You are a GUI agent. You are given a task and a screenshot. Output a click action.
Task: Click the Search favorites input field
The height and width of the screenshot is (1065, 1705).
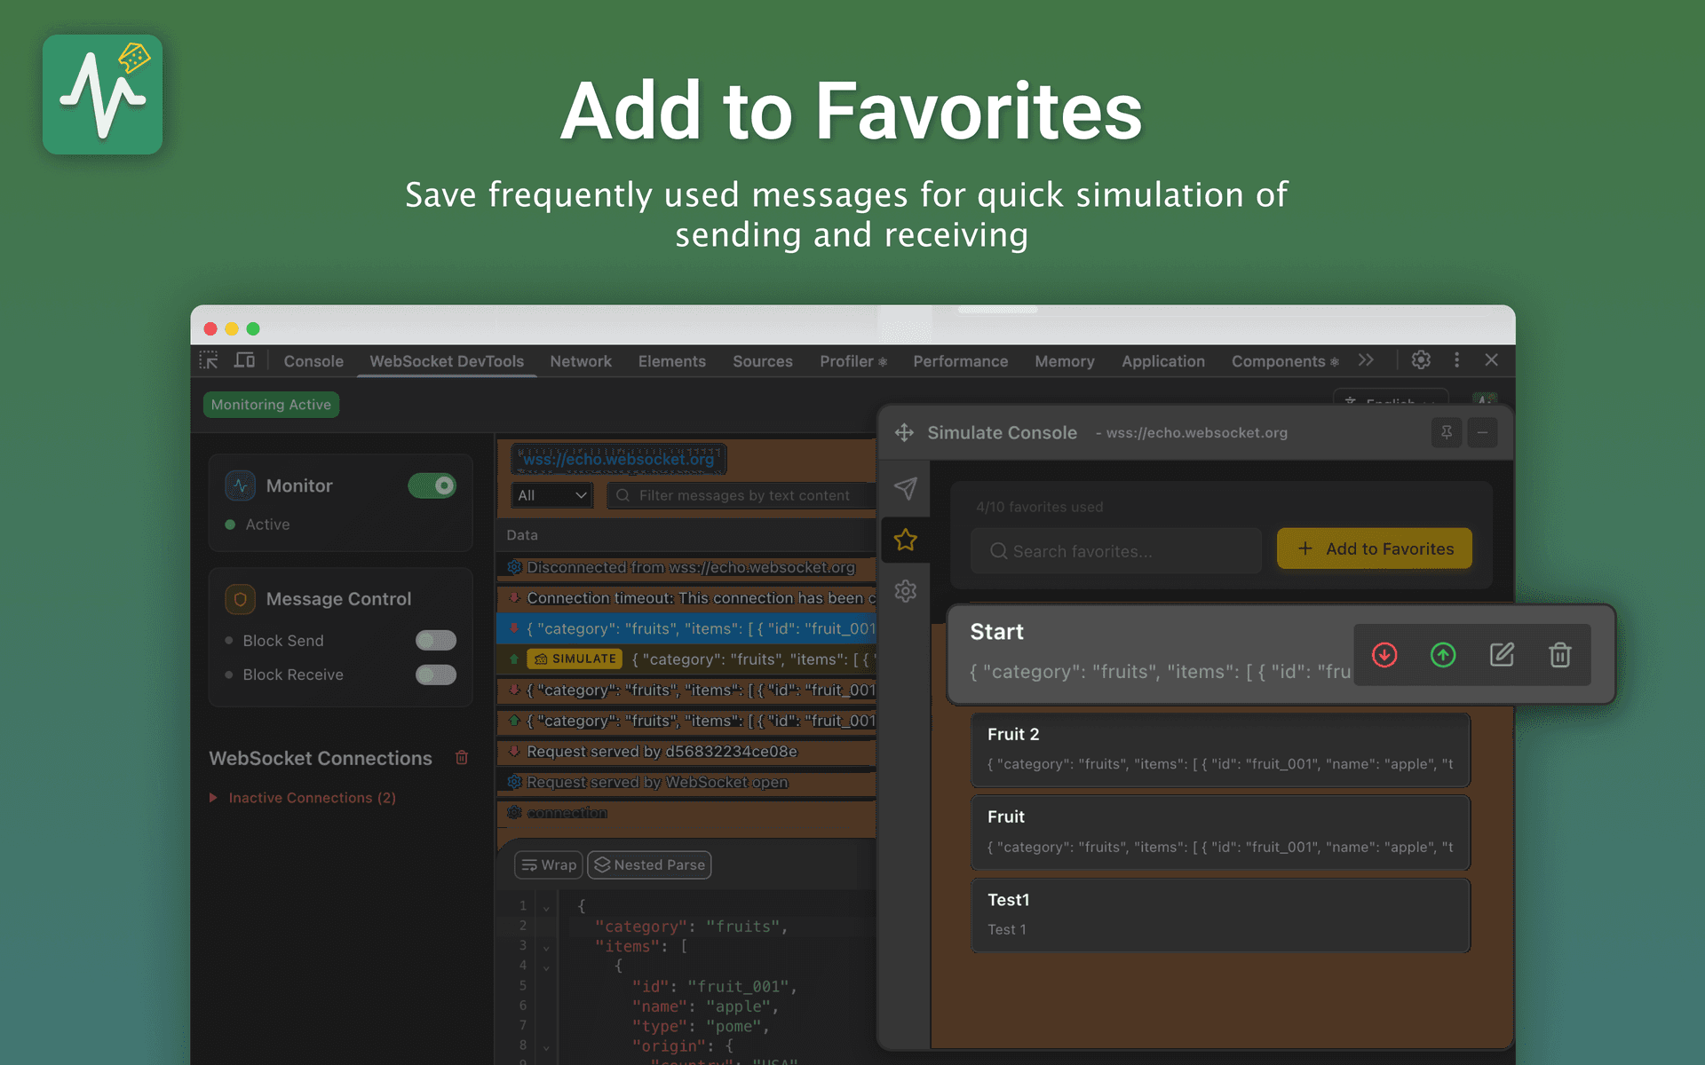click(x=1114, y=550)
